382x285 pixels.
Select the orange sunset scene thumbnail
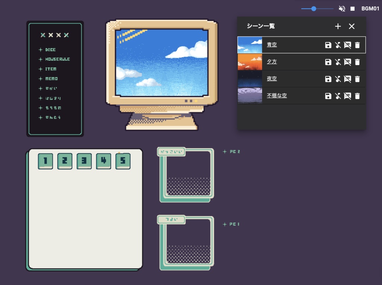[x=250, y=62]
